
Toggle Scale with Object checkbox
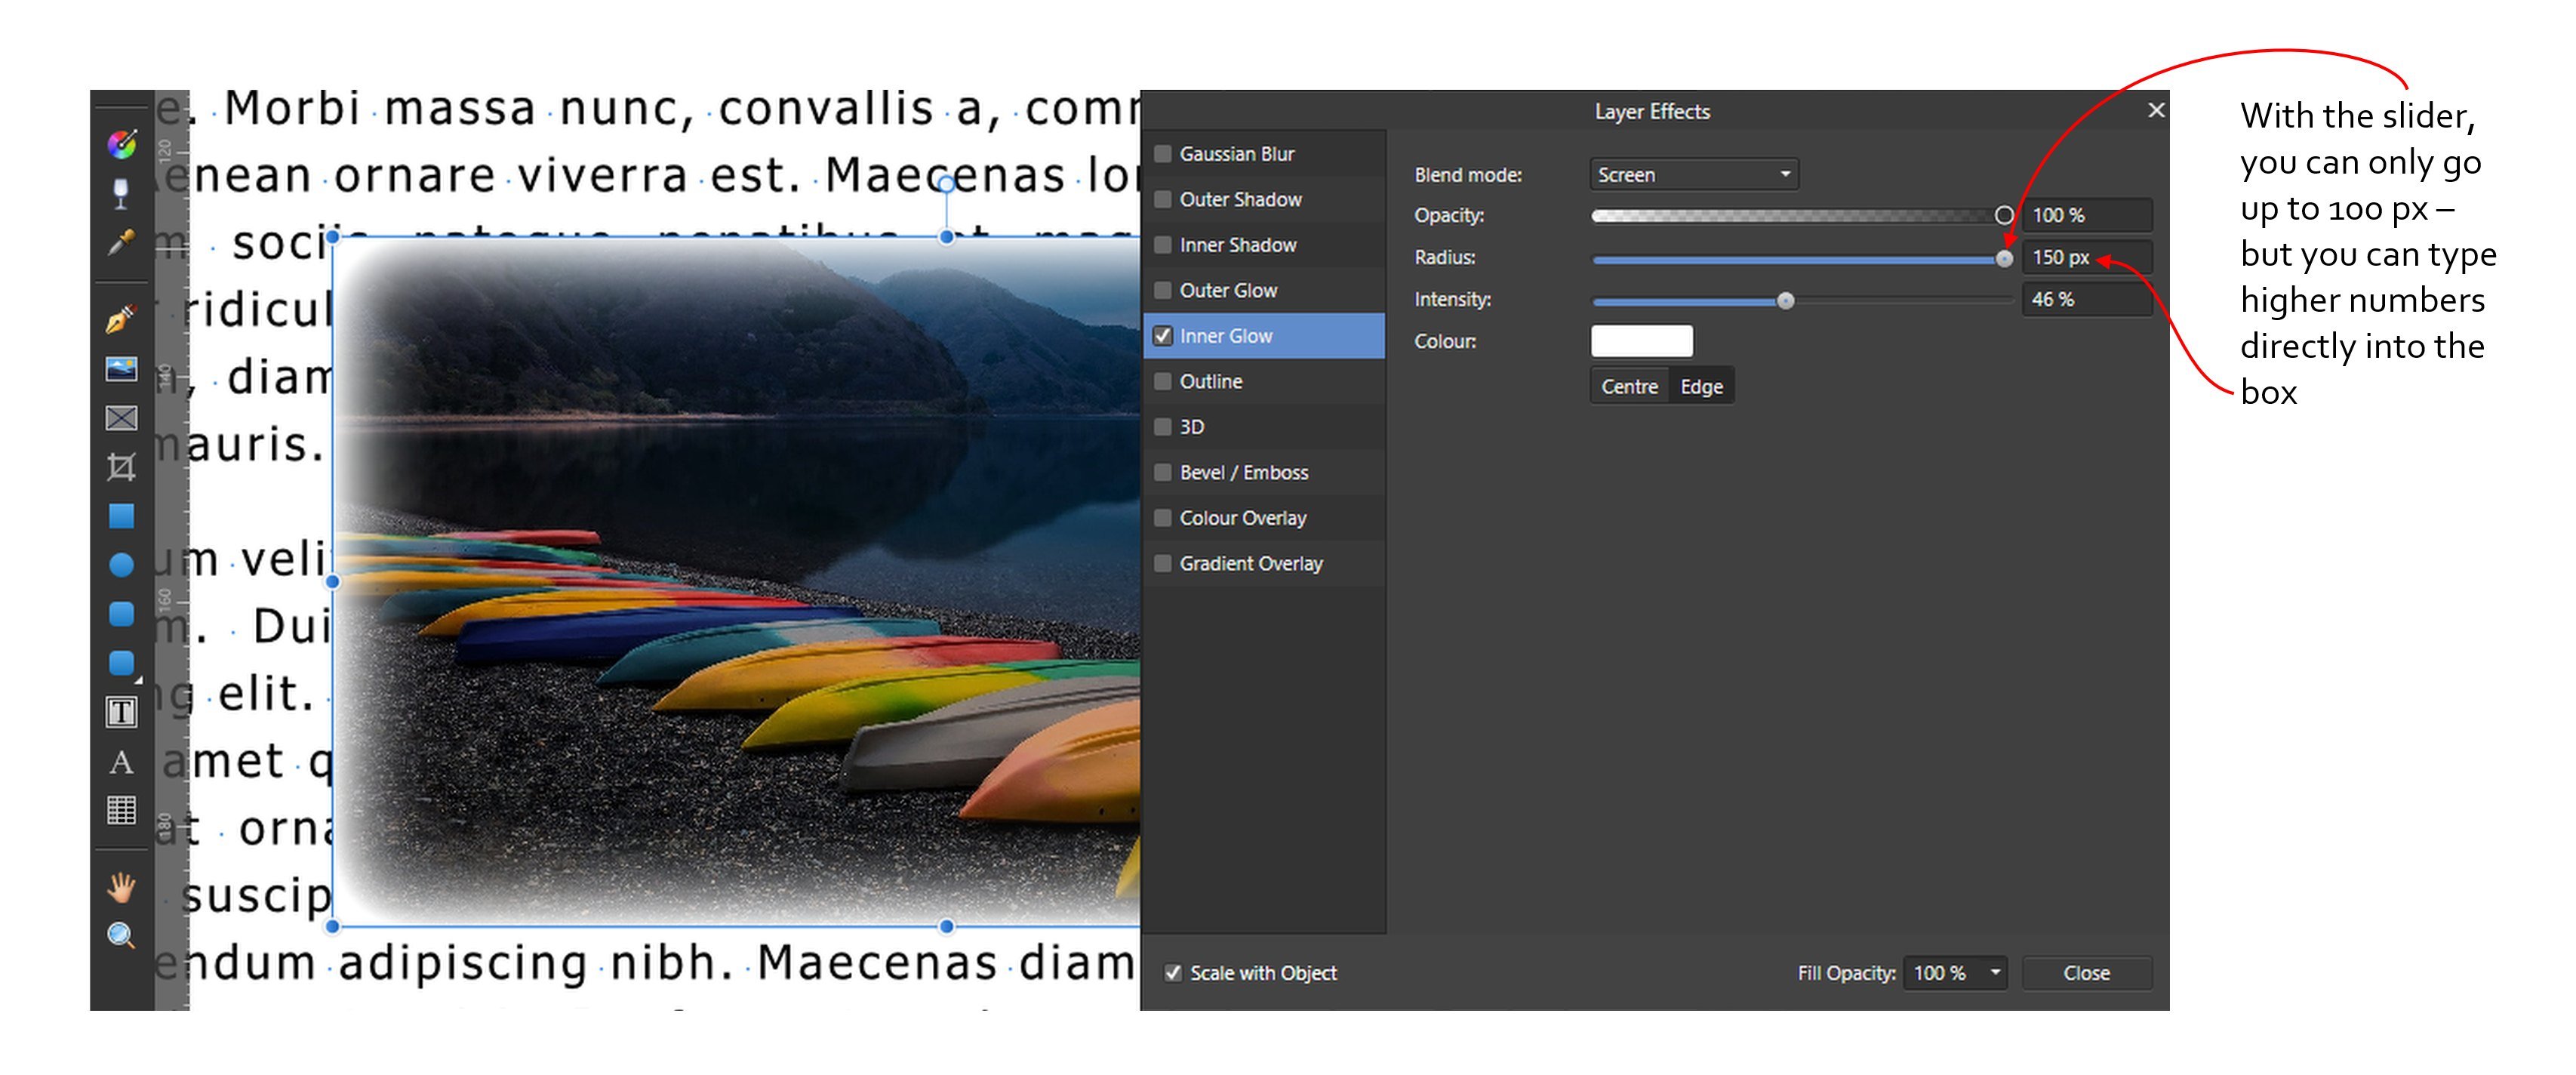(1173, 973)
